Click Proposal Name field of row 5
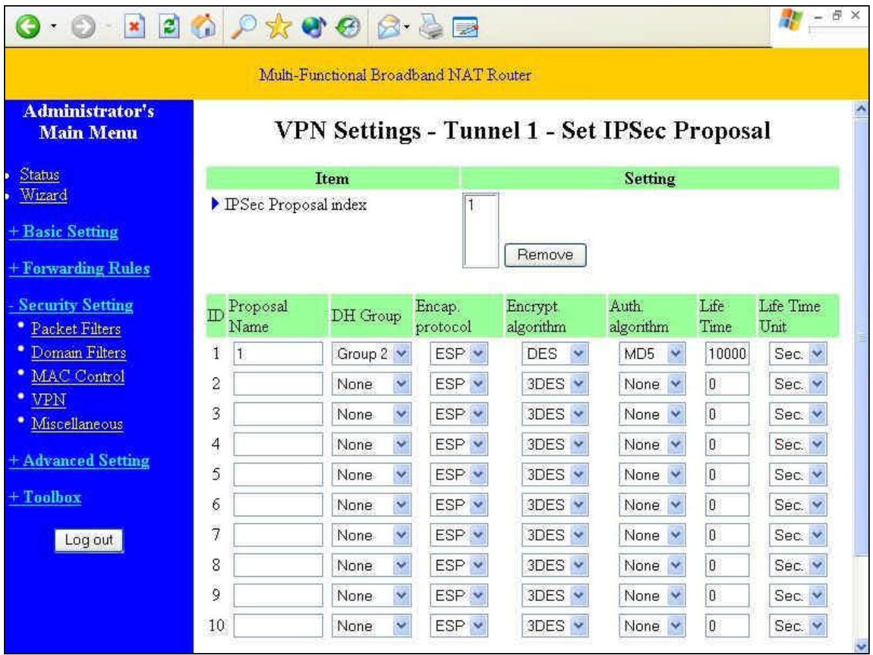873x655 pixels. point(278,475)
